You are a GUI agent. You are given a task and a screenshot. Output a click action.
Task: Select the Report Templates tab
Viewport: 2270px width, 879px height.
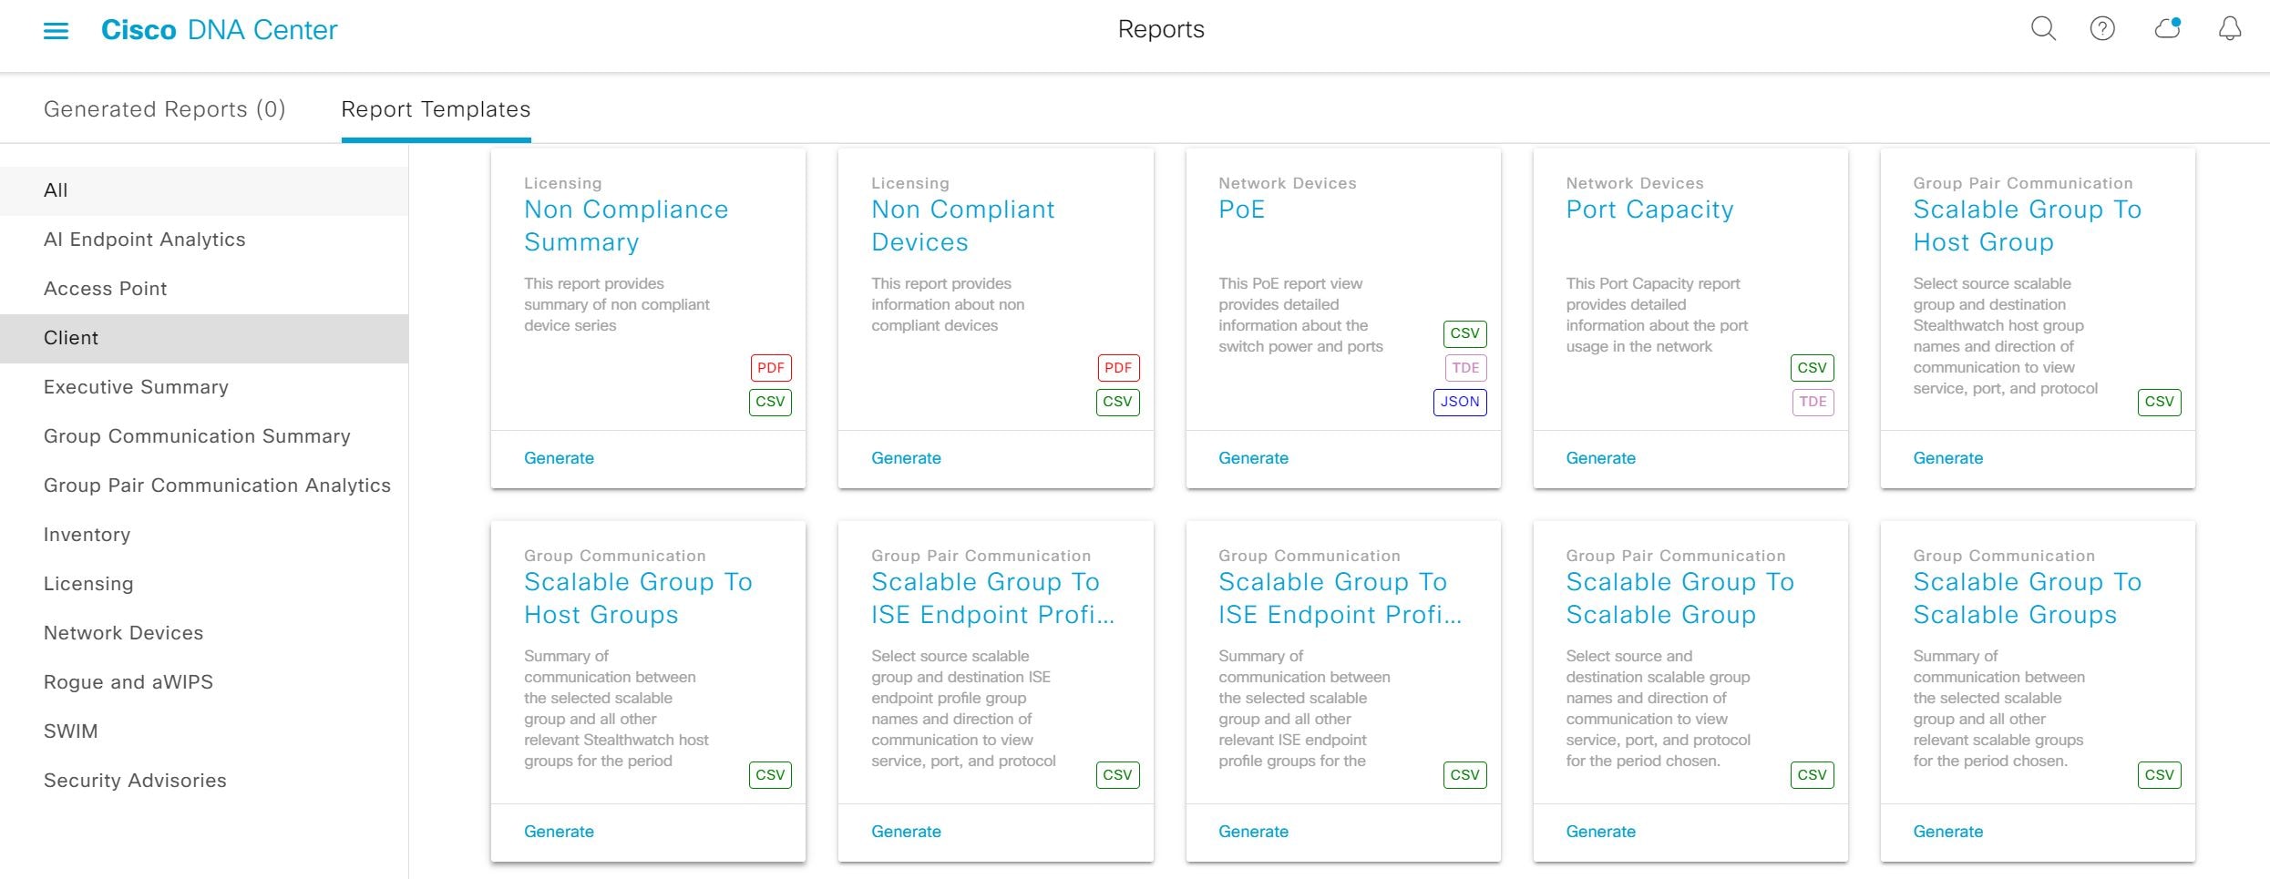click(x=436, y=109)
